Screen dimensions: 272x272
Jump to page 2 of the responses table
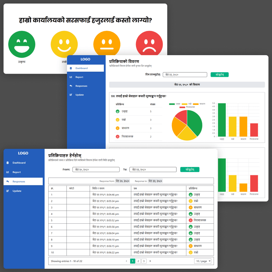(x=138, y=261)
